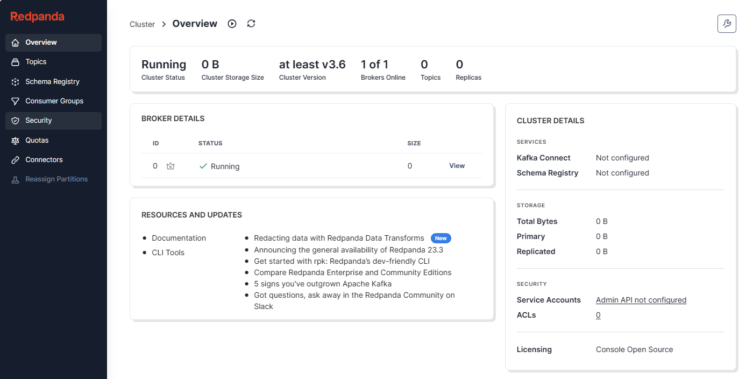Click the ACLs count link

598,315
